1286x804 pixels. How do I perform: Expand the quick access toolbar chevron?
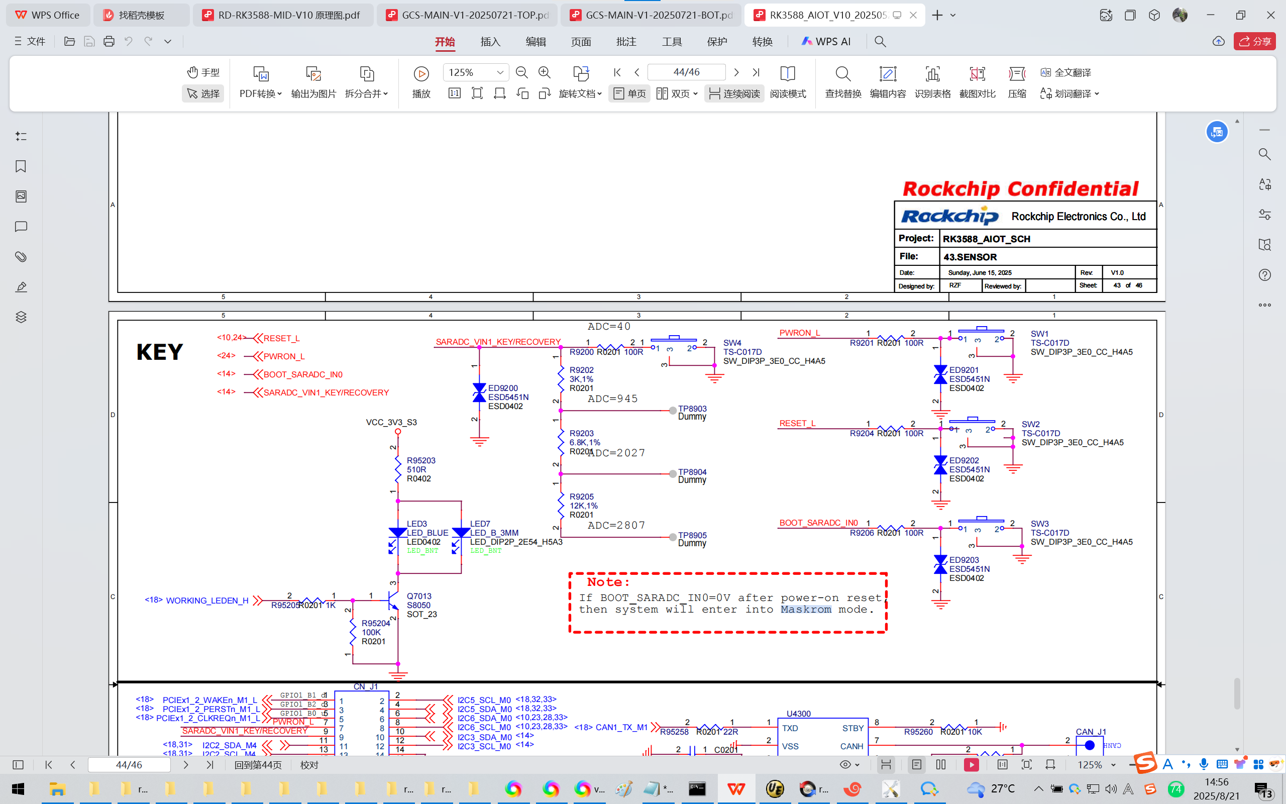coord(167,42)
